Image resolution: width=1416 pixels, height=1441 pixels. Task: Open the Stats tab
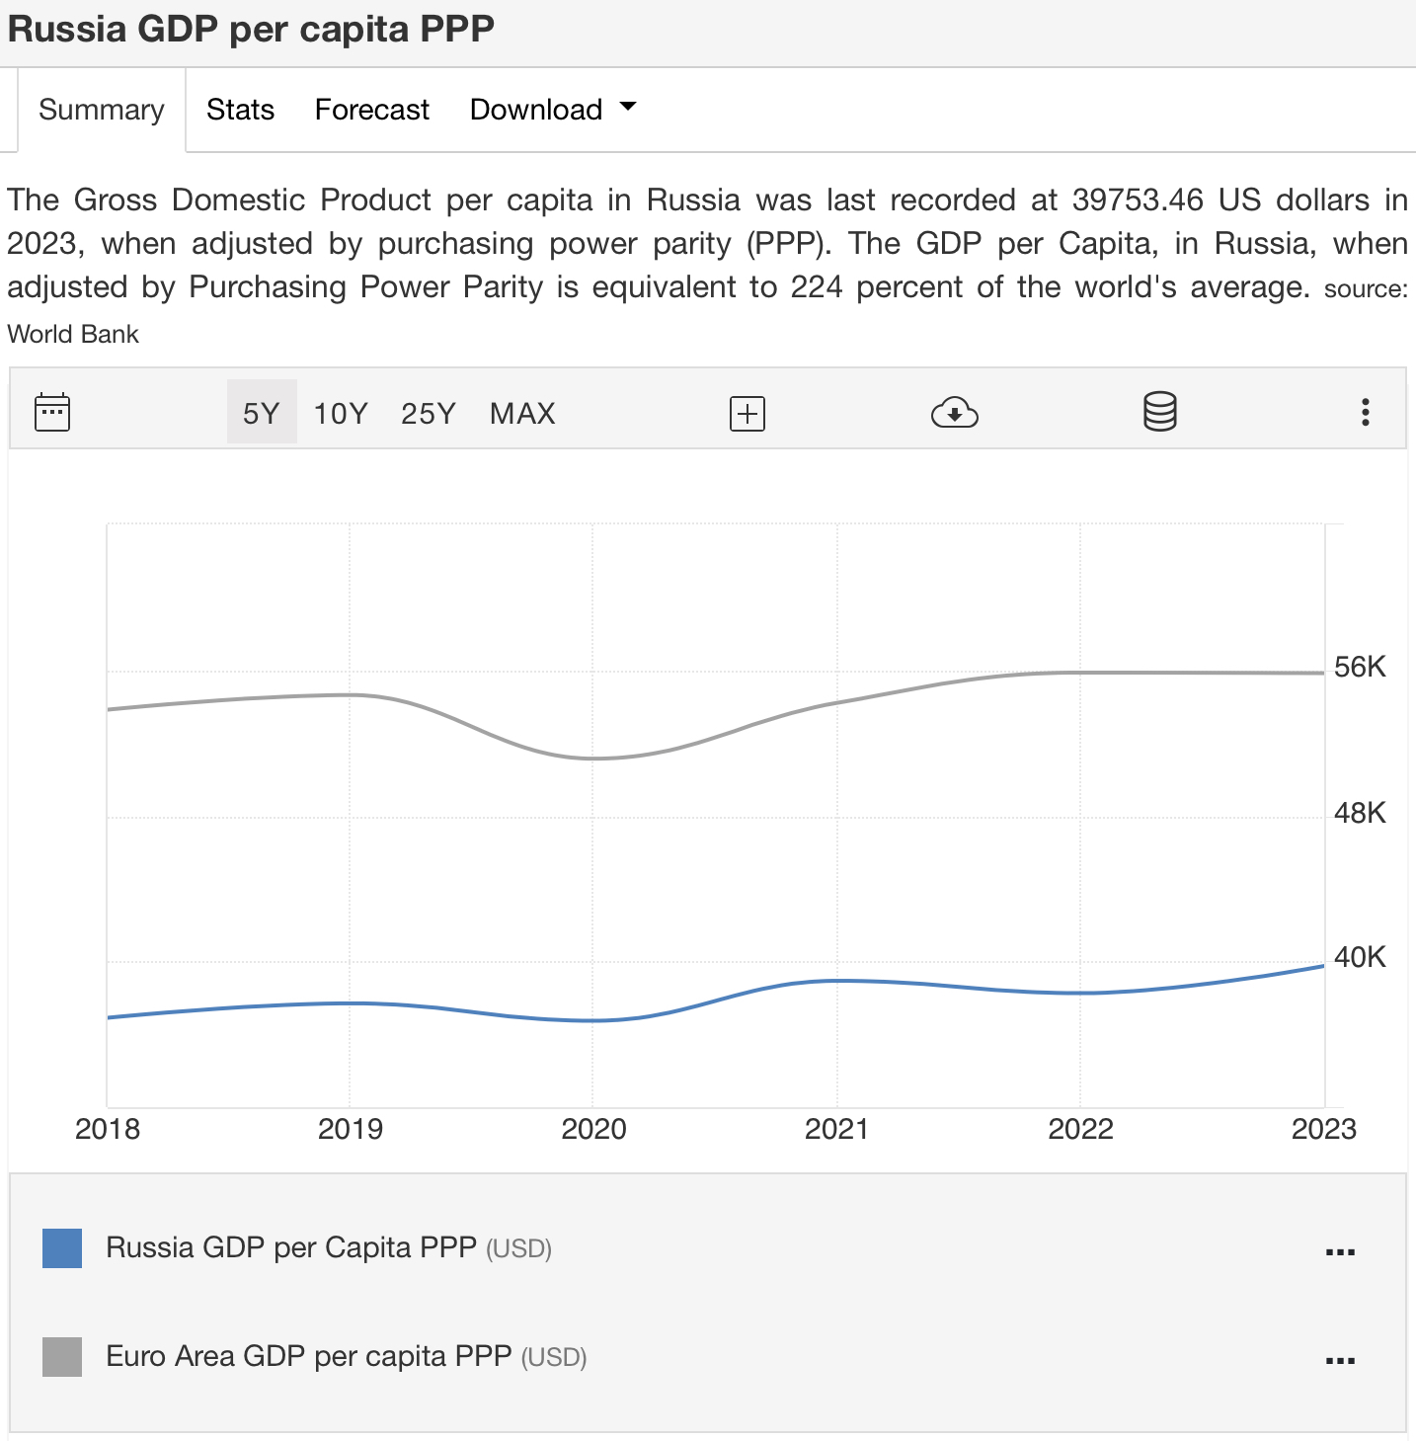click(x=240, y=110)
